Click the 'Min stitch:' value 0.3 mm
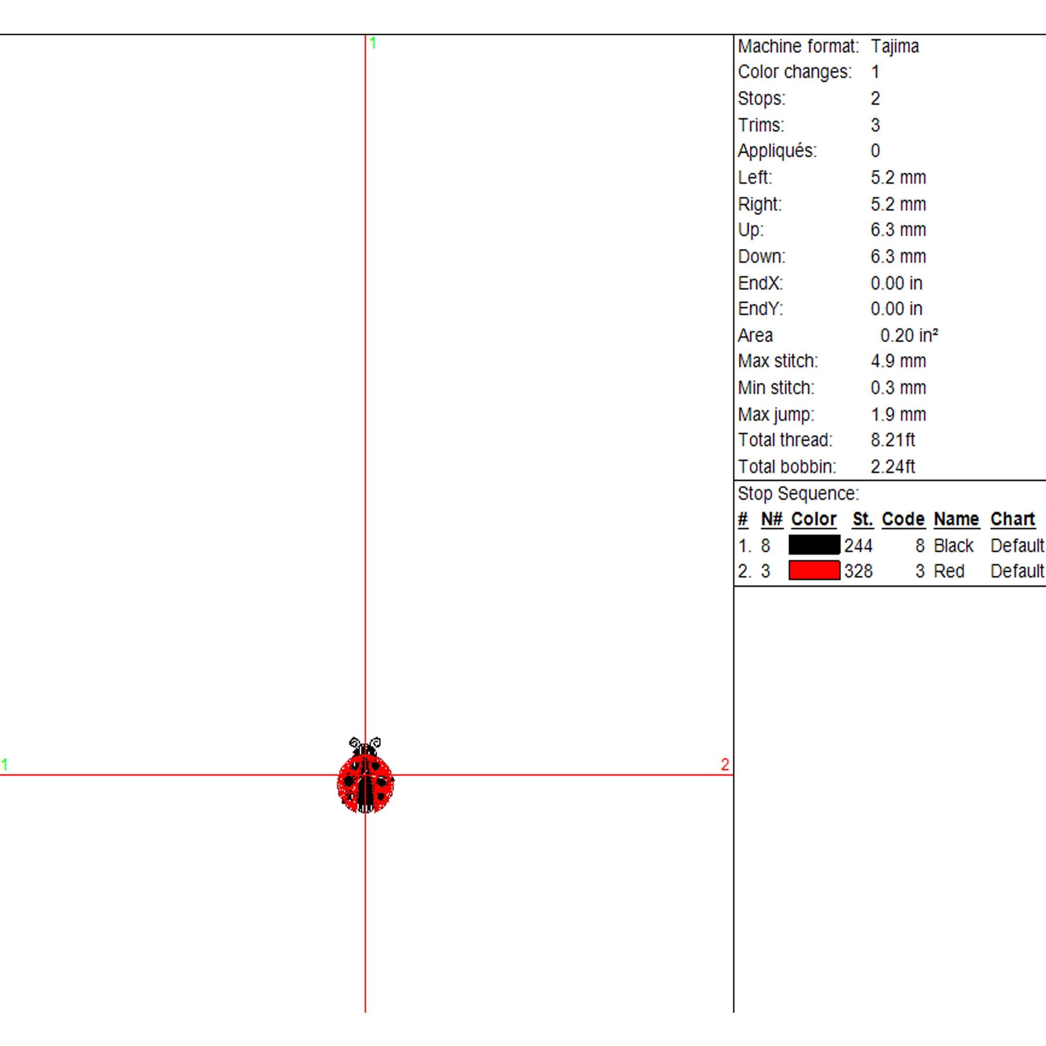Screen dimensions: 1046x1046 click(x=898, y=387)
